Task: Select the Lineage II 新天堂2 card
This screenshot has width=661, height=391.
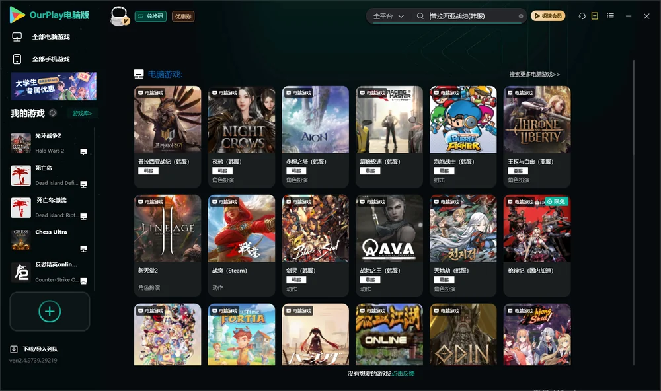Action: pos(167,245)
